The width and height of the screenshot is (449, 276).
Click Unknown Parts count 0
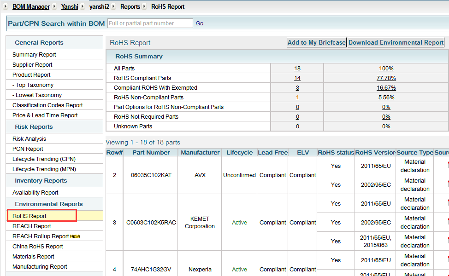[297, 126]
